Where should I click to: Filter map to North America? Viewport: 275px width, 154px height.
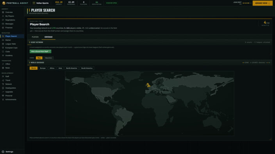71,68
